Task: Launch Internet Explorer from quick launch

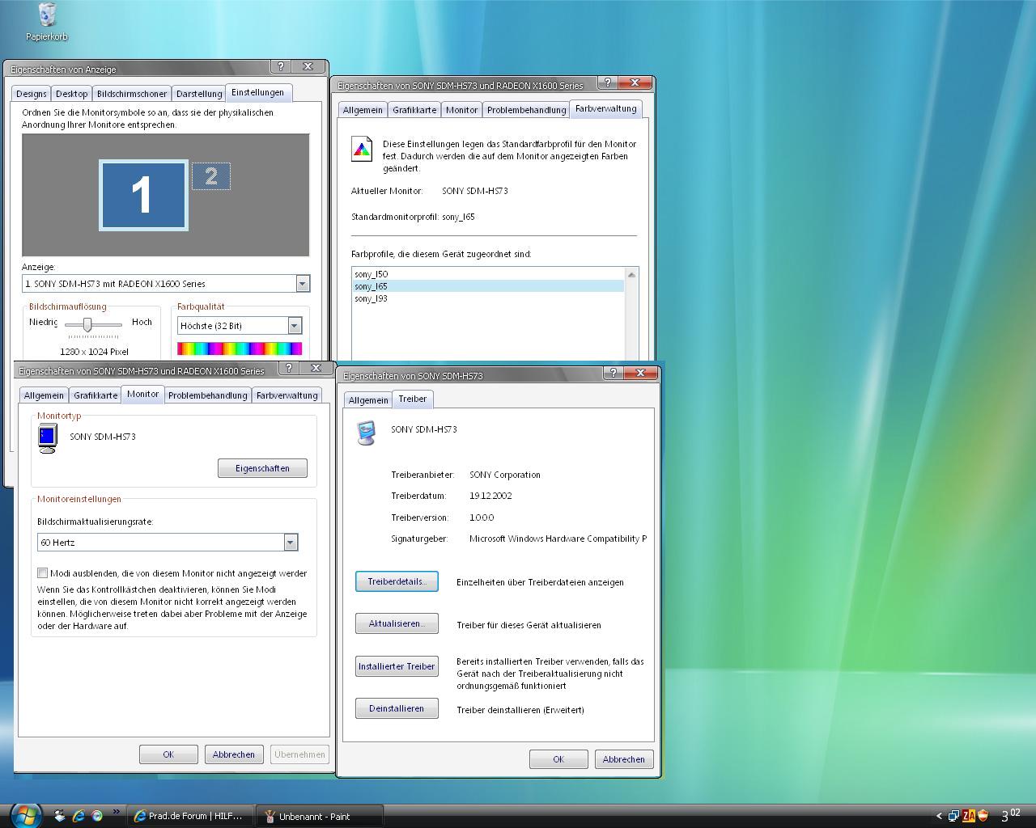Action: pyautogui.click(x=79, y=816)
